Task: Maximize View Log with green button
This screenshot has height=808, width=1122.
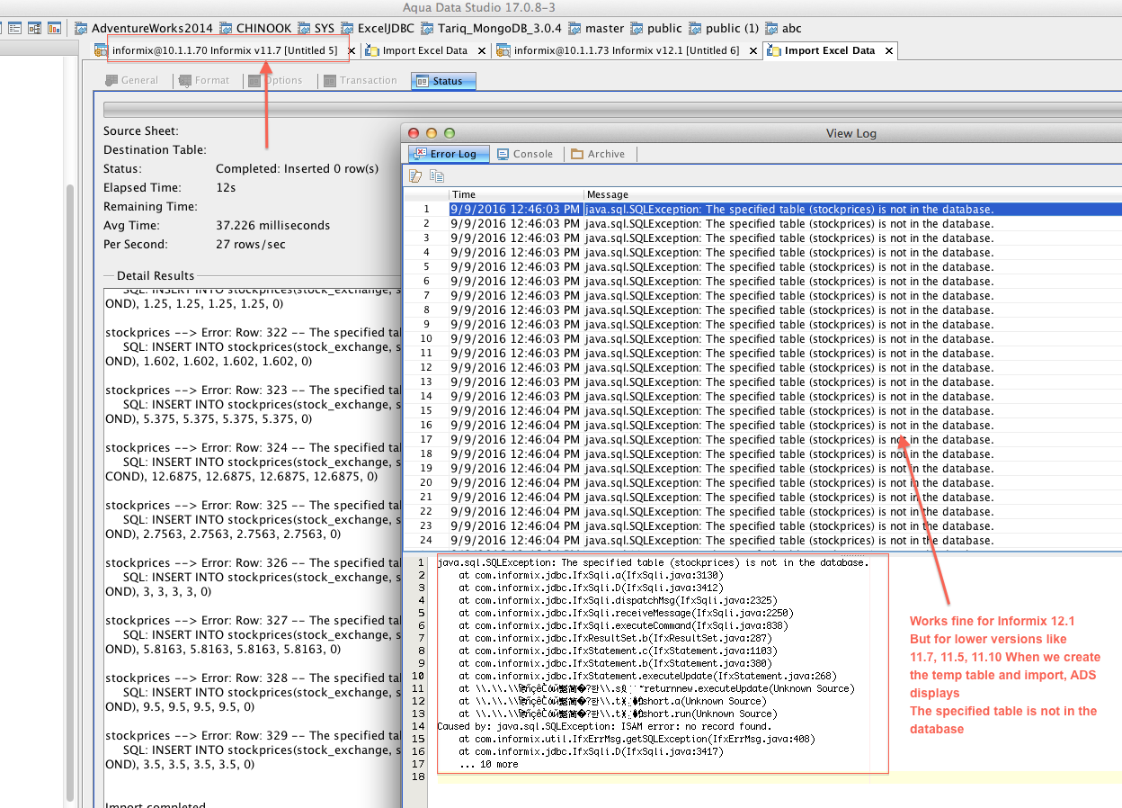Action: pos(450,133)
